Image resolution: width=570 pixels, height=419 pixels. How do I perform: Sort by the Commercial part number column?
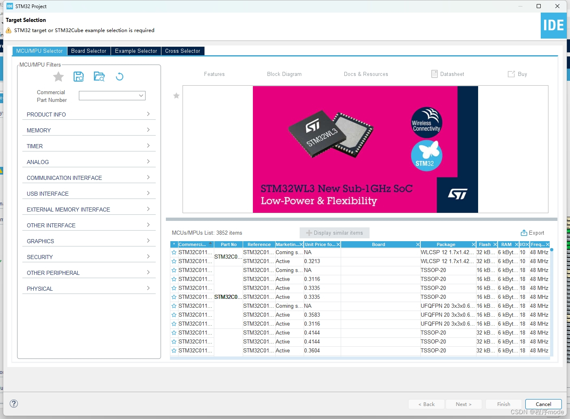pos(195,244)
